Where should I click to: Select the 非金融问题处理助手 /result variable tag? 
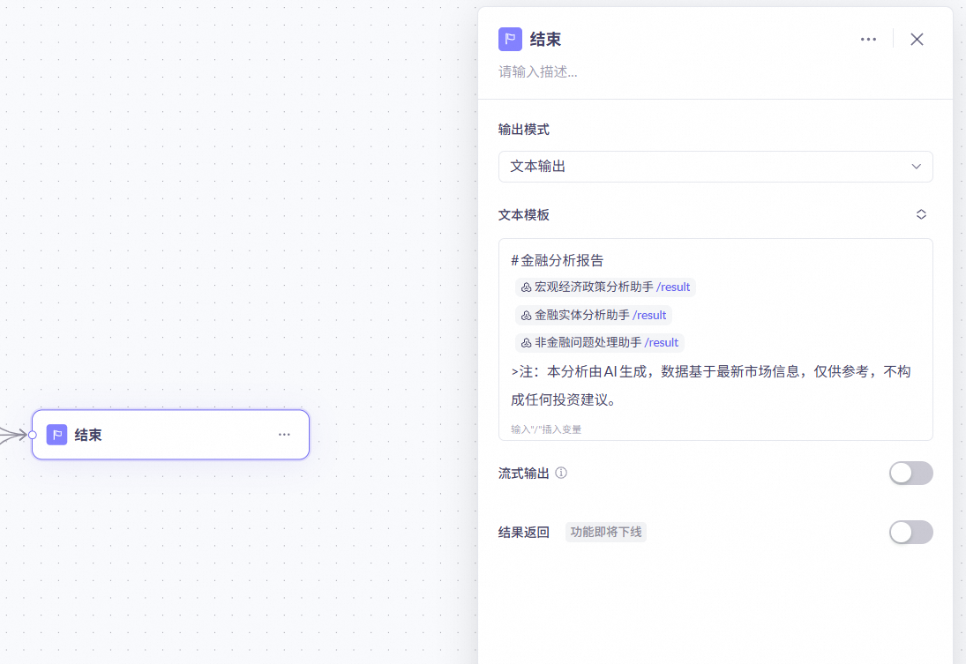[599, 342]
